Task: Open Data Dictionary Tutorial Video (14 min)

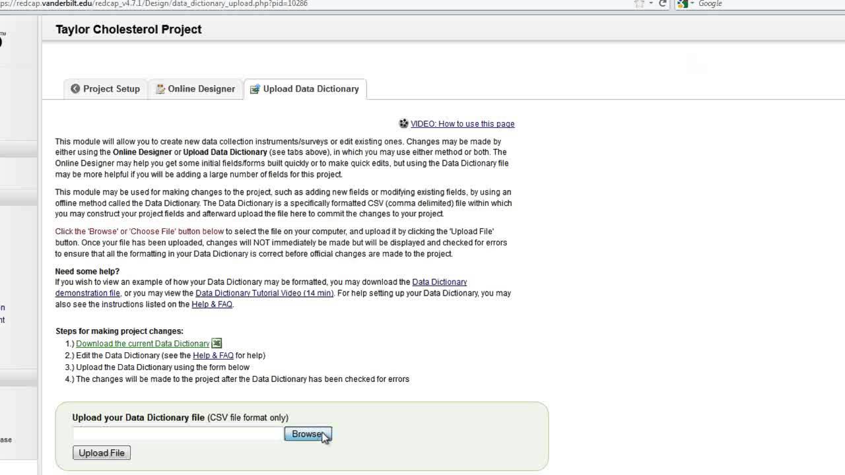Action: click(264, 293)
